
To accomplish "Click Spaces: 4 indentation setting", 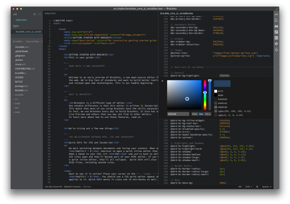I will point(267,187).
